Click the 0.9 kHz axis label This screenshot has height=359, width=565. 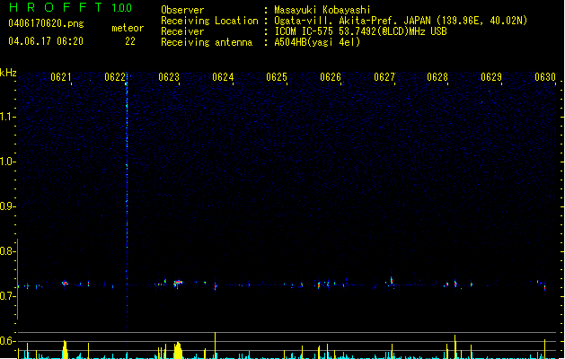[x=7, y=206]
